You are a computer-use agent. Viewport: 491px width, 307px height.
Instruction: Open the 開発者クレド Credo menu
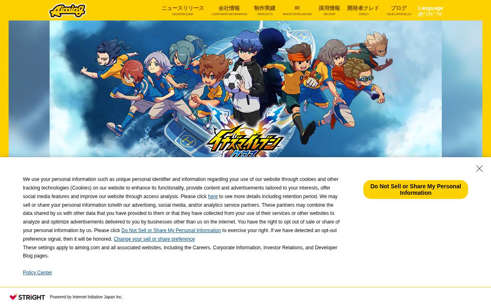(363, 11)
